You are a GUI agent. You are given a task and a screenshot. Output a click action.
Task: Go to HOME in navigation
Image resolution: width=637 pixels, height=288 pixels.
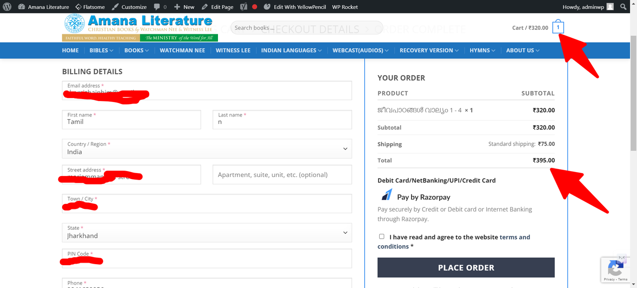click(70, 50)
